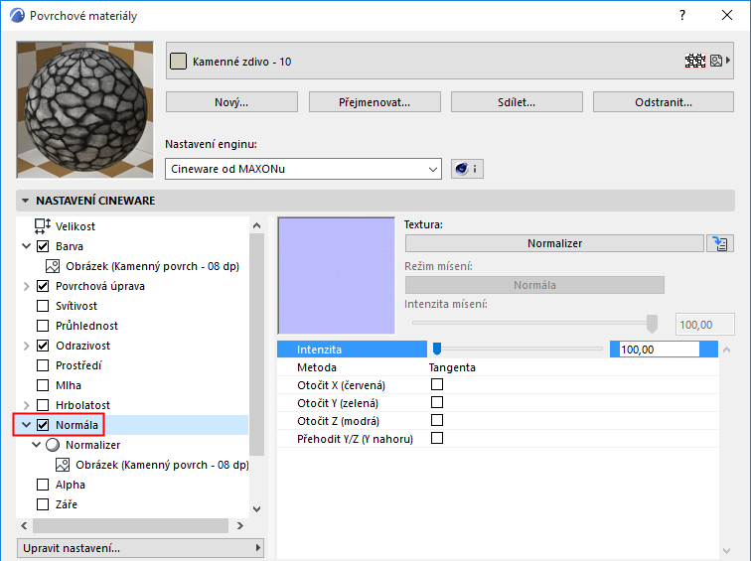The image size is (751, 561).
Task: Open the Nastavení enginu dropdown
Action: click(x=303, y=169)
